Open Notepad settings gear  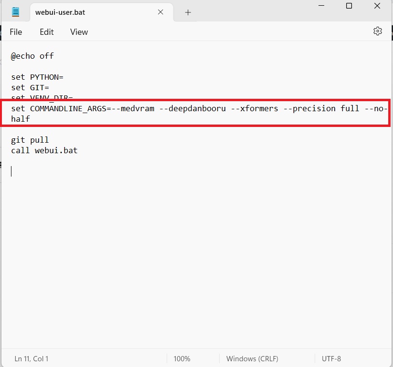pos(377,31)
